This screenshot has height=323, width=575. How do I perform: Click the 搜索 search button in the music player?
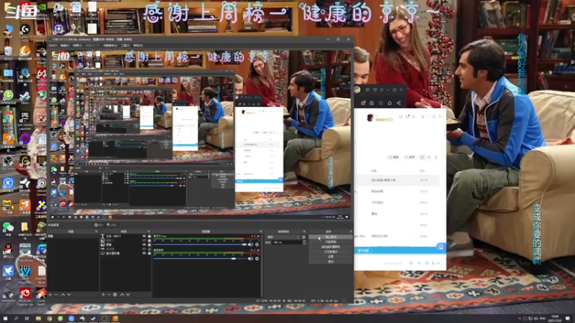pos(393,157)
